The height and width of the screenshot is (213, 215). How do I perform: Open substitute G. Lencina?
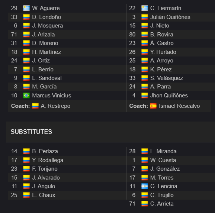pos(164,186)
